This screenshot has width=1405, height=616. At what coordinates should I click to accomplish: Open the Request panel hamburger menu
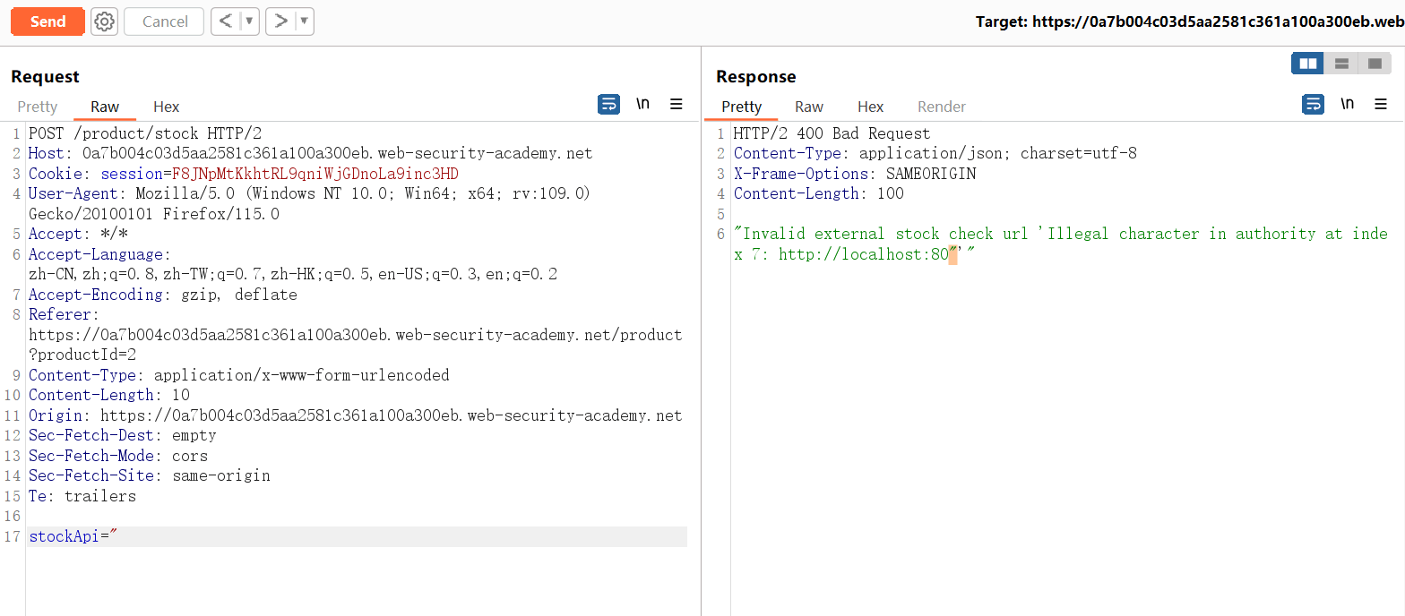677,105
